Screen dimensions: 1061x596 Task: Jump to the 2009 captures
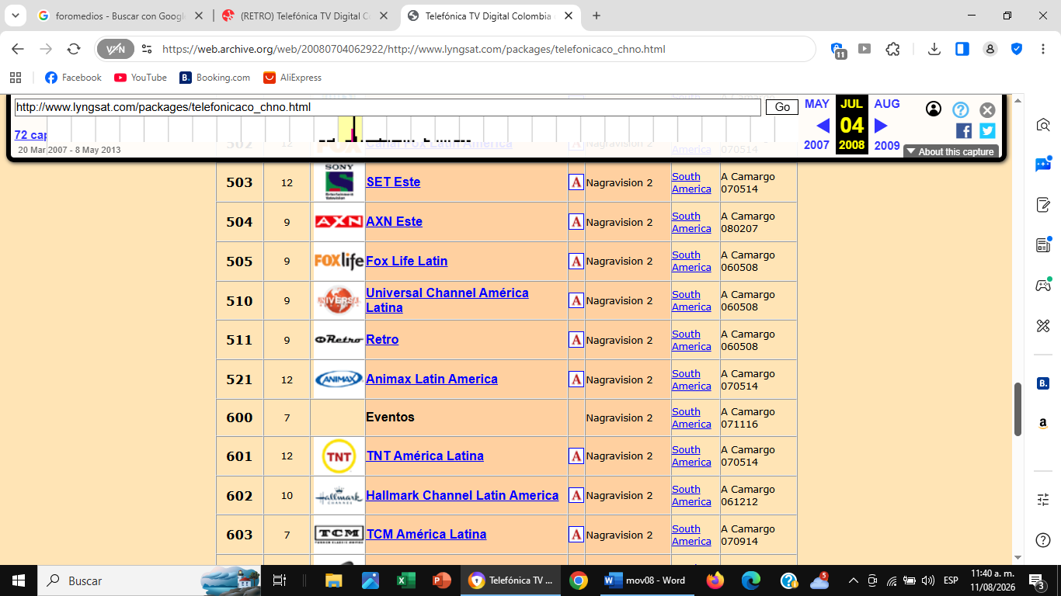click(887, 145)
